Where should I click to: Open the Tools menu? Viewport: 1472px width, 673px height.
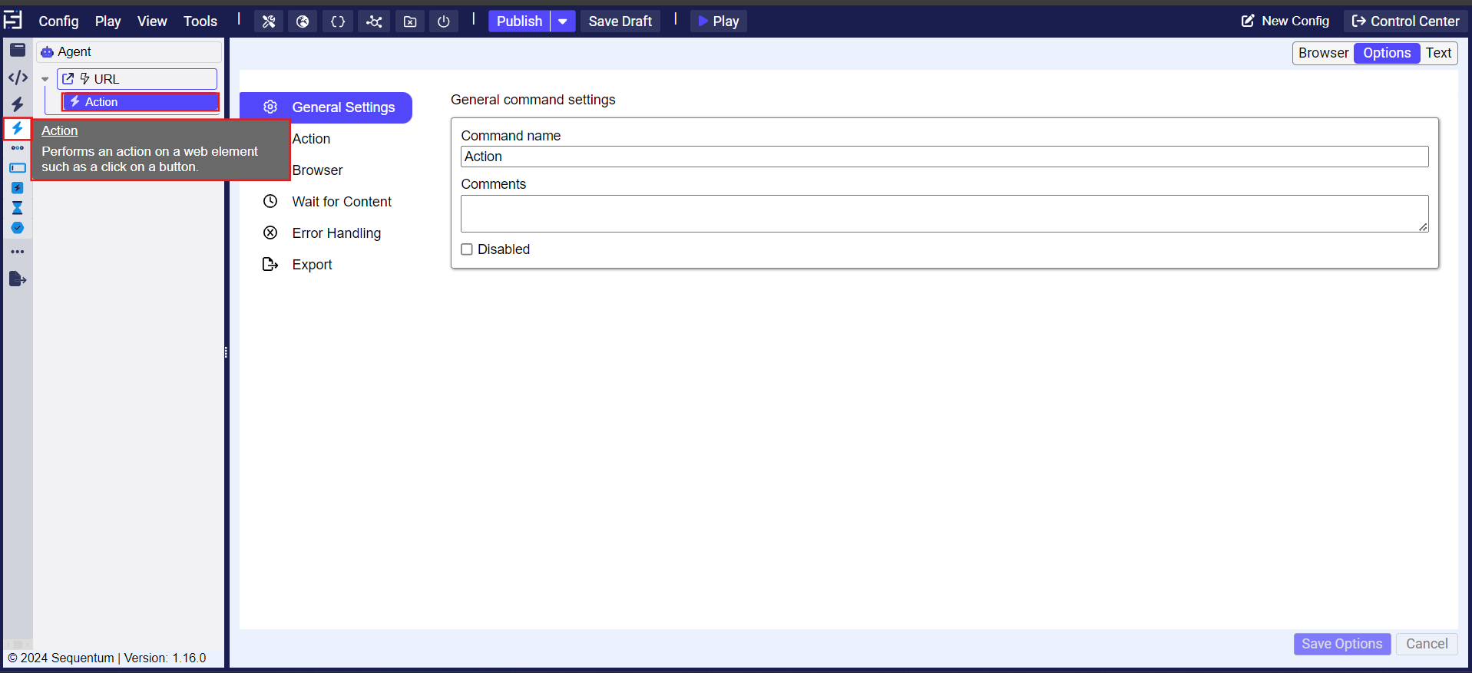click(x=200, y=21)
